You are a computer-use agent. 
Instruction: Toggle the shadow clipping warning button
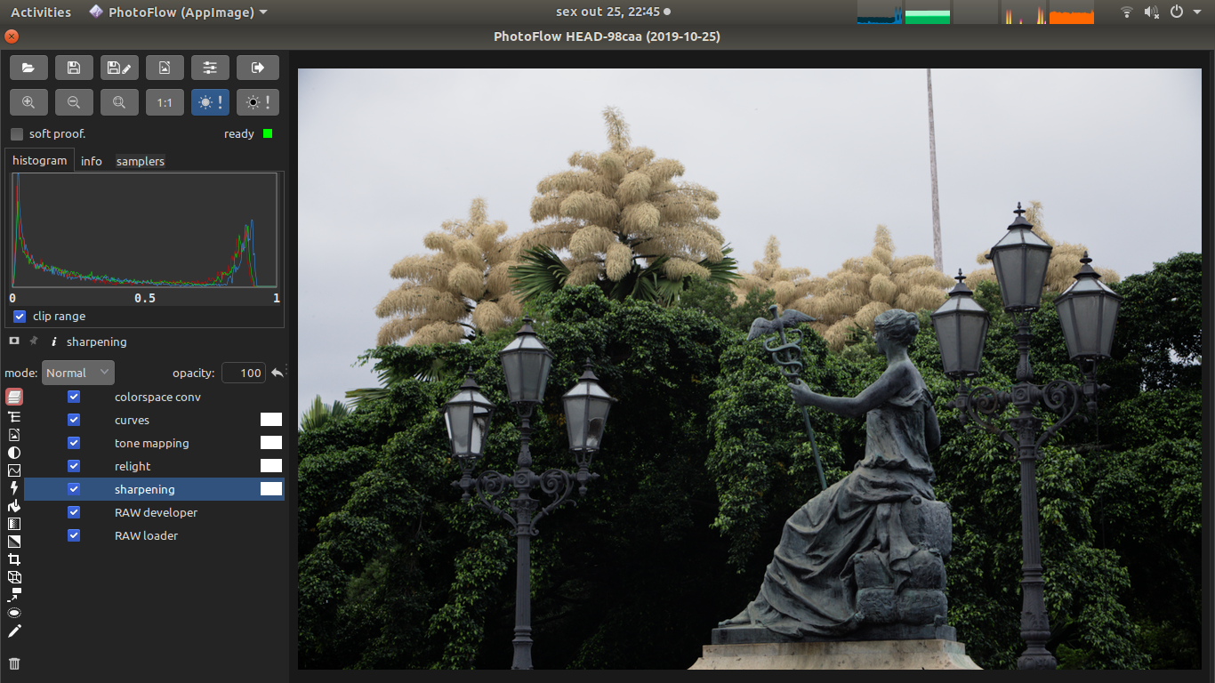(258, 102)
